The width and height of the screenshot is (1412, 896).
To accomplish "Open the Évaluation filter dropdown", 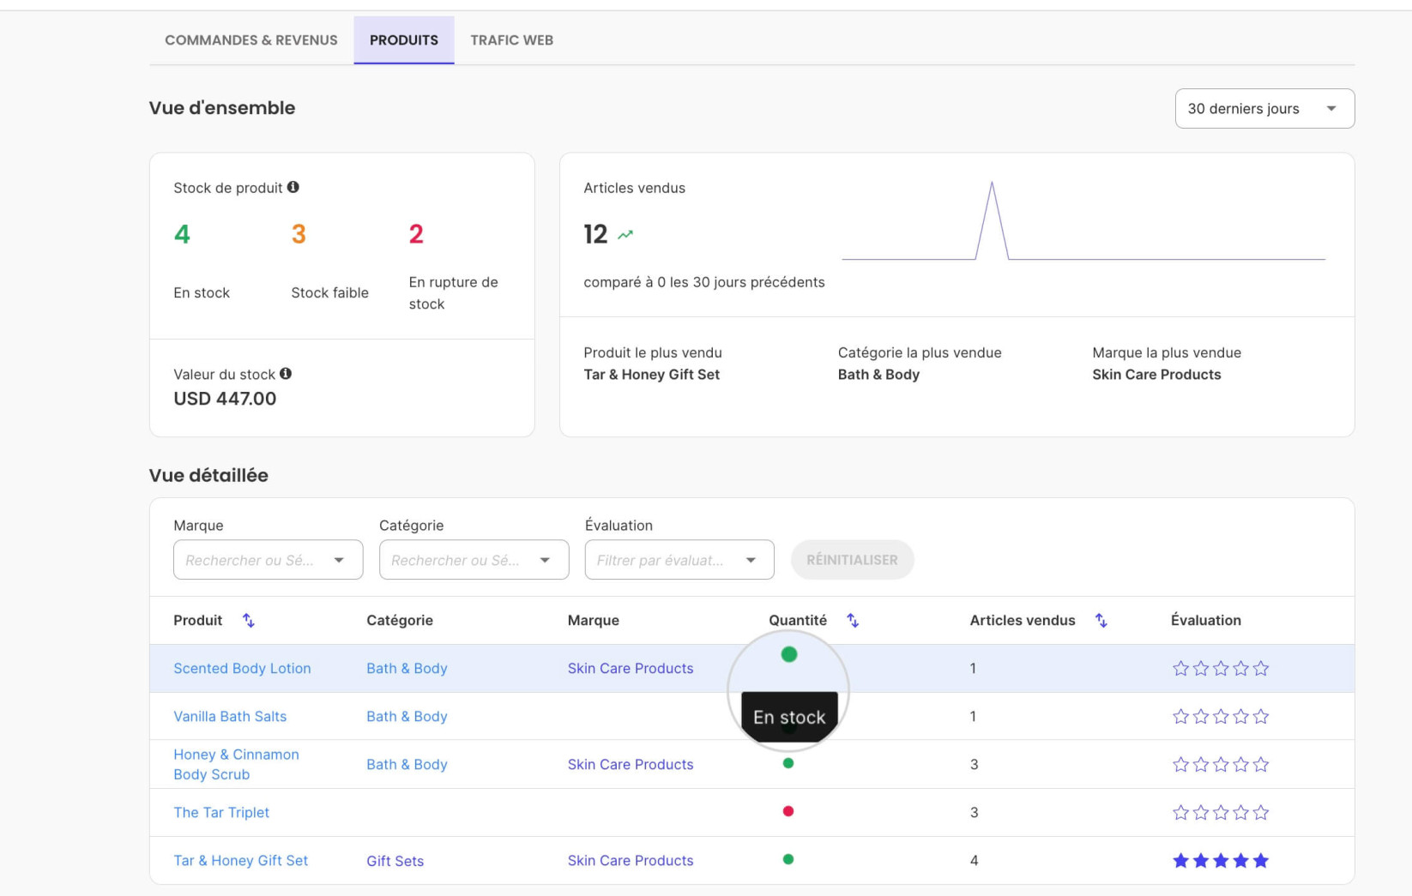I will click(679, 560).
